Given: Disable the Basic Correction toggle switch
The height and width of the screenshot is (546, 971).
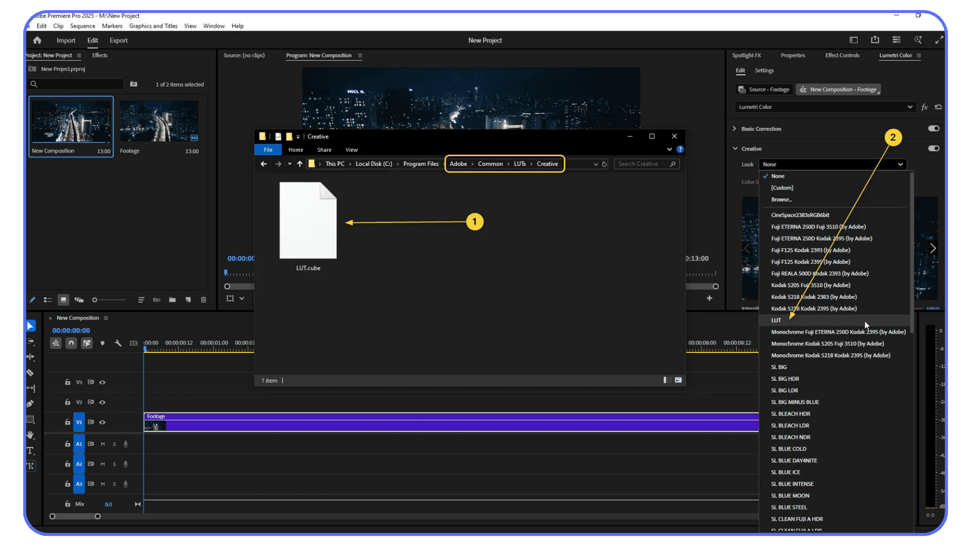Looking at the screenshot, I should [934, 128].
